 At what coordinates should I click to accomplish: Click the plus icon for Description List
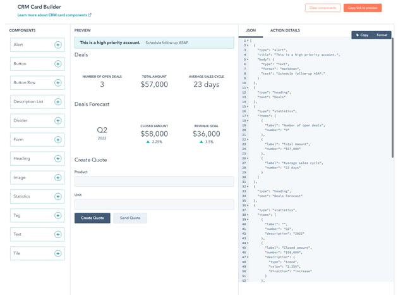point(58,102)
